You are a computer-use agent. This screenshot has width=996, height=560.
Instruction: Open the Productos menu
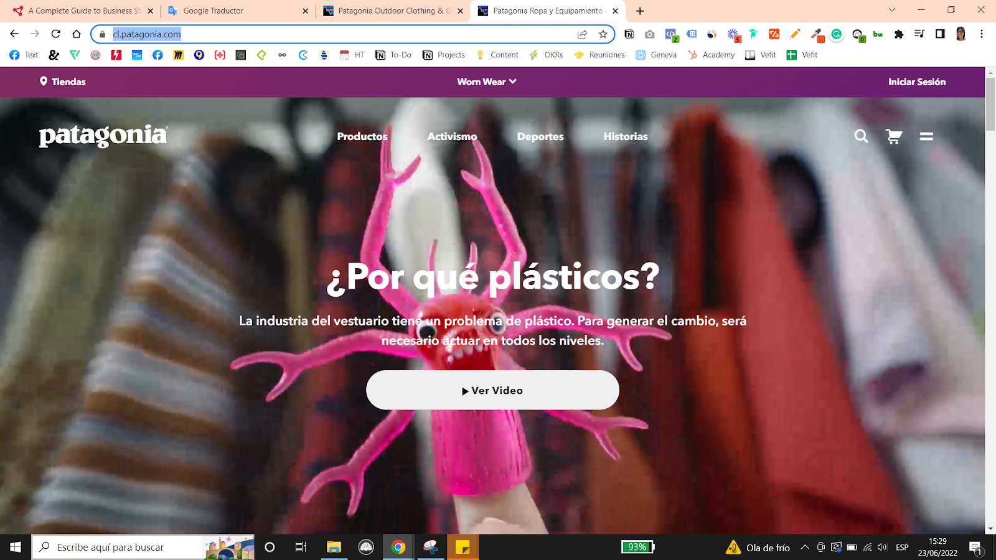362,136
